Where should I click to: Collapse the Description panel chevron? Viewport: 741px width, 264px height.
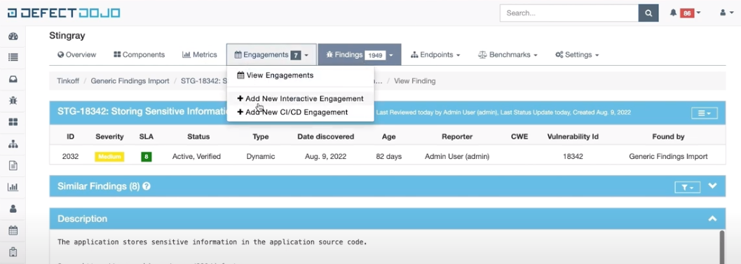click(713, 218)
